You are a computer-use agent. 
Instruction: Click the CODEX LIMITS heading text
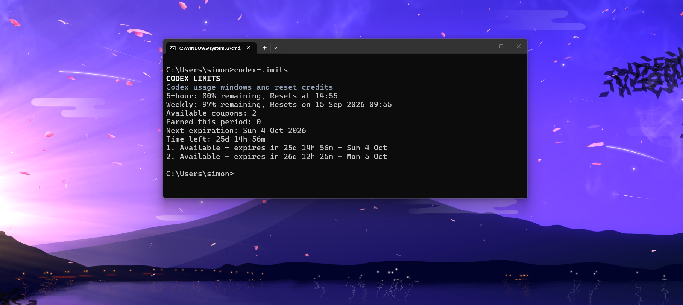193,78
